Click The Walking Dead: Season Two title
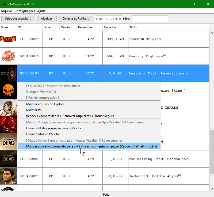The width and height of the screenshot is (214, 197). [x=158, y=159]
